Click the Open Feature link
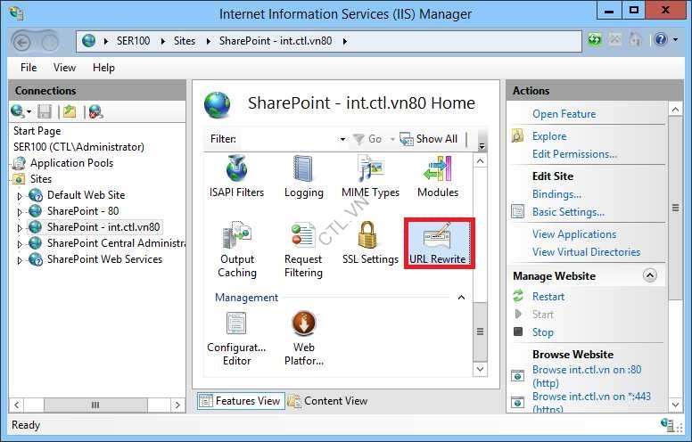692x442 pixels. [x=564, y=114]
